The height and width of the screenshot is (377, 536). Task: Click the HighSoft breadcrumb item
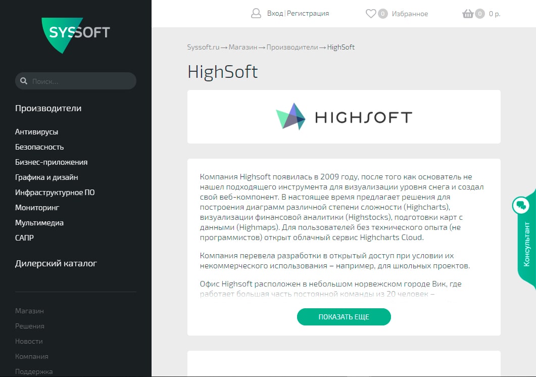click(x=341, y=47)
